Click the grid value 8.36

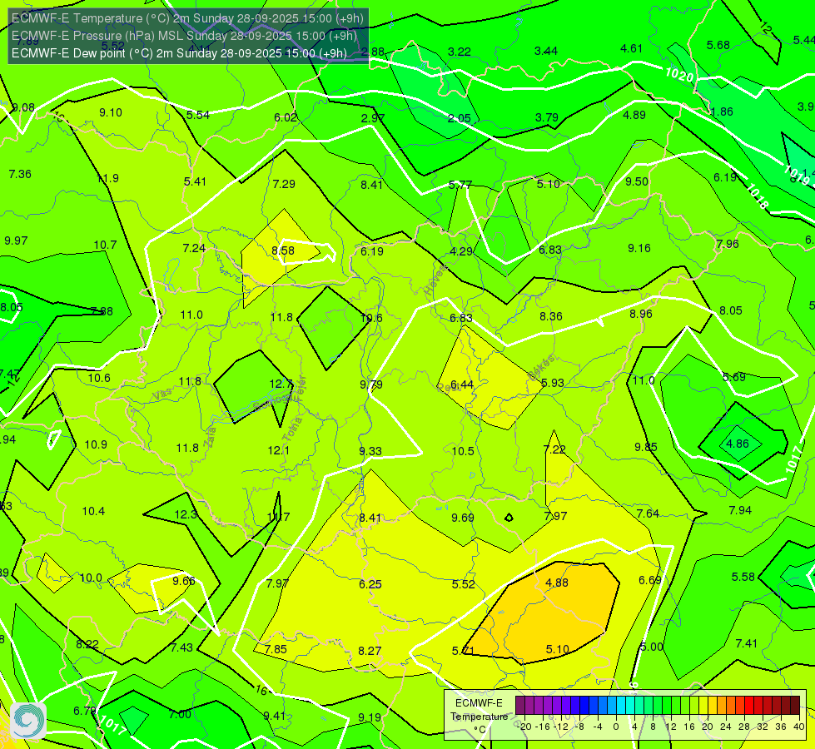(551, 316)
